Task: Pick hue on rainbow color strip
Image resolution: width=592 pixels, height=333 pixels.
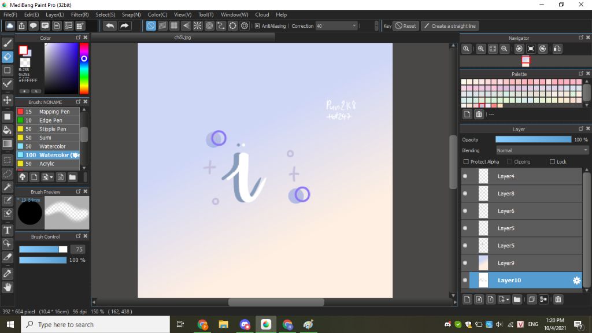Action: pos(84,68)
